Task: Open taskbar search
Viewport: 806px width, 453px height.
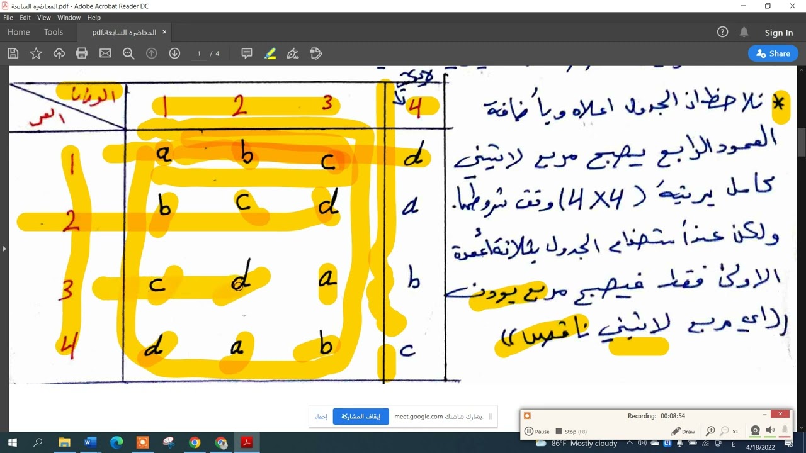Action: (x=38, y=443)
